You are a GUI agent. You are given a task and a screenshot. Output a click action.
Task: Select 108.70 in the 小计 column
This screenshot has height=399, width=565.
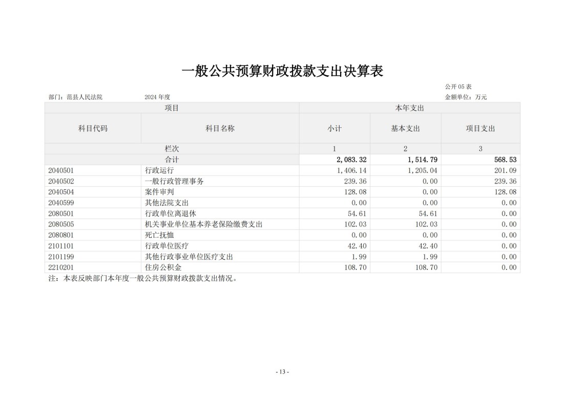(355, 268)
